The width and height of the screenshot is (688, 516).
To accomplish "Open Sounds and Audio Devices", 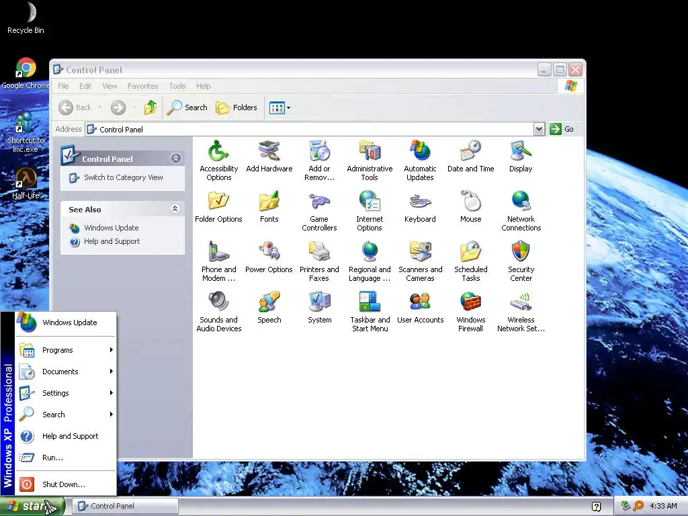I will point(218,312).
